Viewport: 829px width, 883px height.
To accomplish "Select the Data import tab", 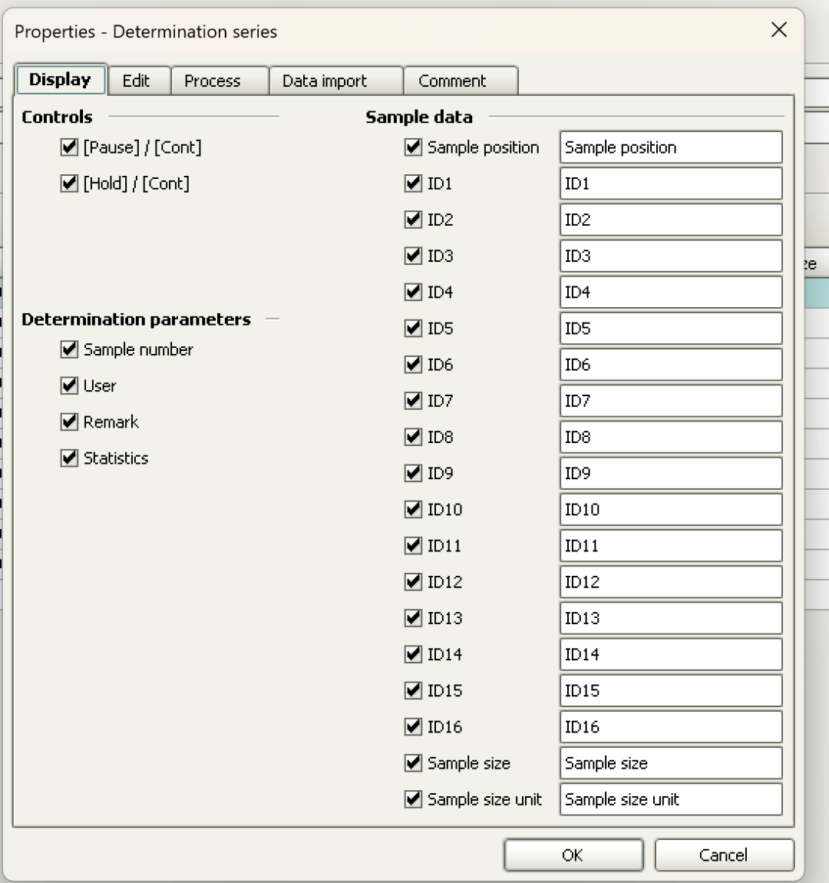I will pyautogui.click(x=336, y=81).
